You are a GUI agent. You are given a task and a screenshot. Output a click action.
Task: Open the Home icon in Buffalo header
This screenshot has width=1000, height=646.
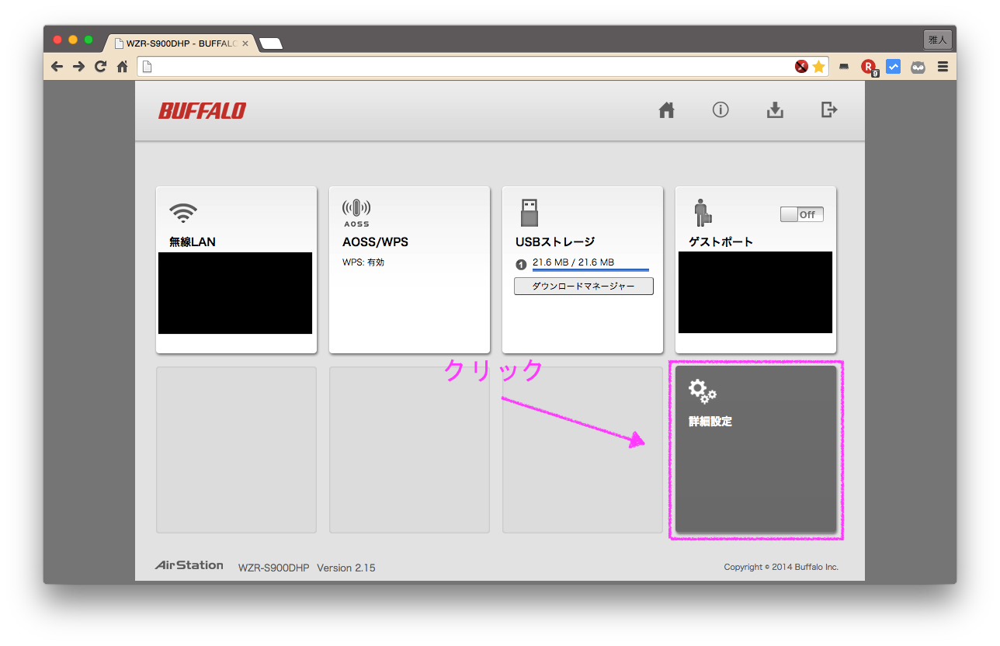pos(666,110)
